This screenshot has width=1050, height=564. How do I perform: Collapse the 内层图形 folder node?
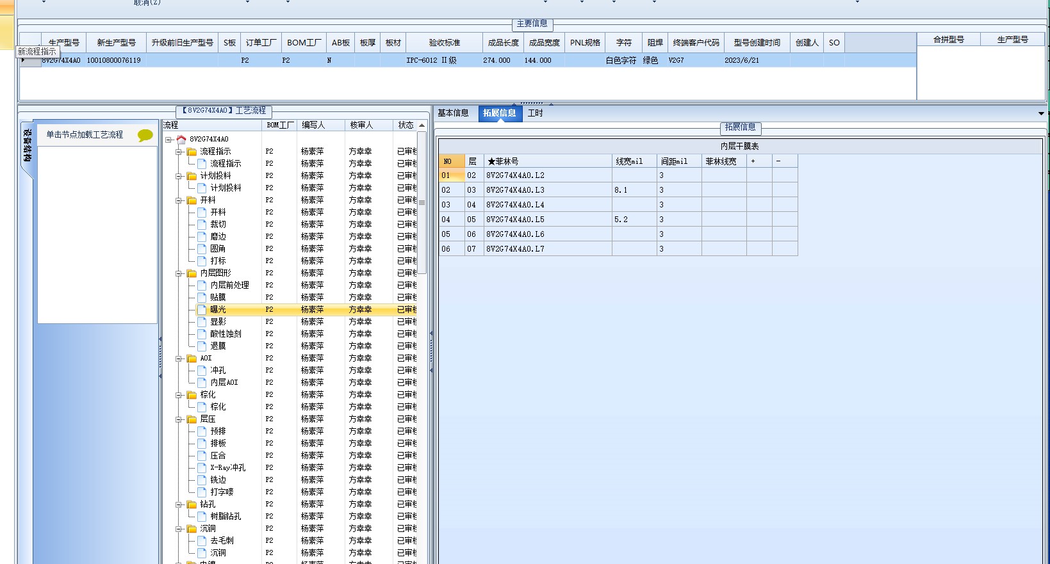click(179, 273)
